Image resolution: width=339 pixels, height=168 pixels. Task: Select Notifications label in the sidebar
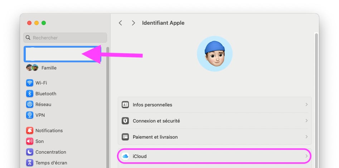click(49, 130)
